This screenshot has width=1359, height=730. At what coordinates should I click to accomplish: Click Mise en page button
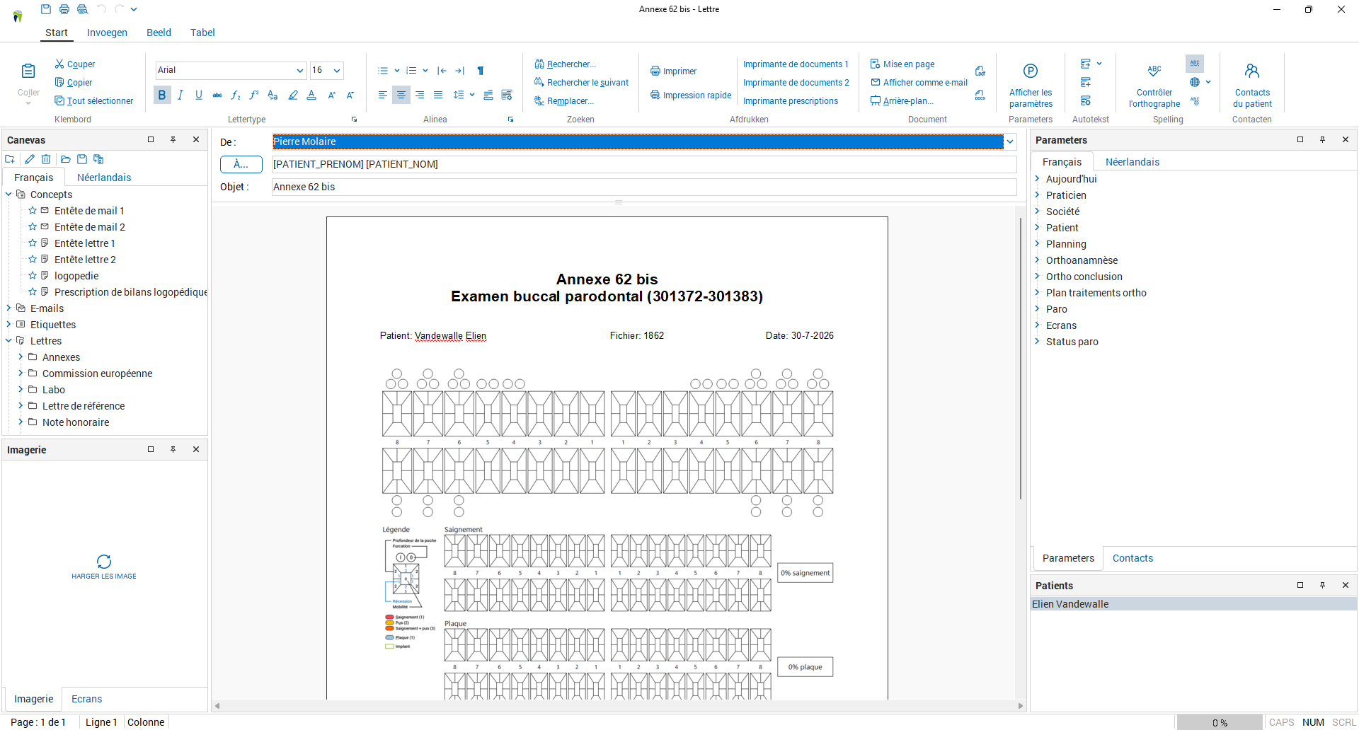pos(902,64)
